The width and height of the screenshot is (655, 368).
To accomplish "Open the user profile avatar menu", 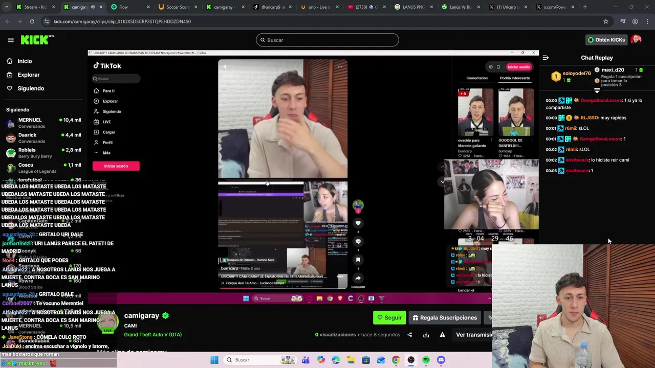I will 636,40.
